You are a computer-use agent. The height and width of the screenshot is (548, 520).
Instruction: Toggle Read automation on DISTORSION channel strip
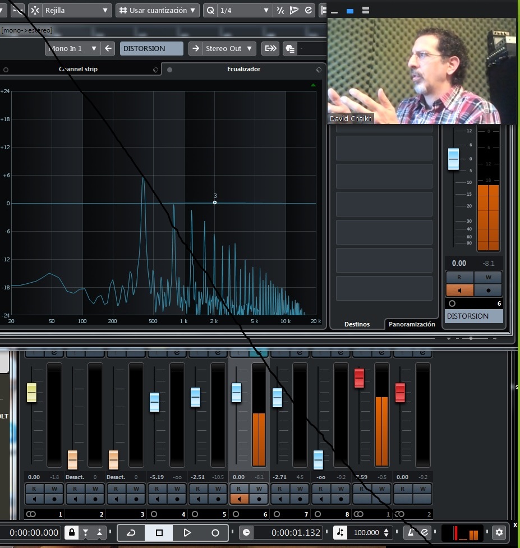tap(459, 278)
